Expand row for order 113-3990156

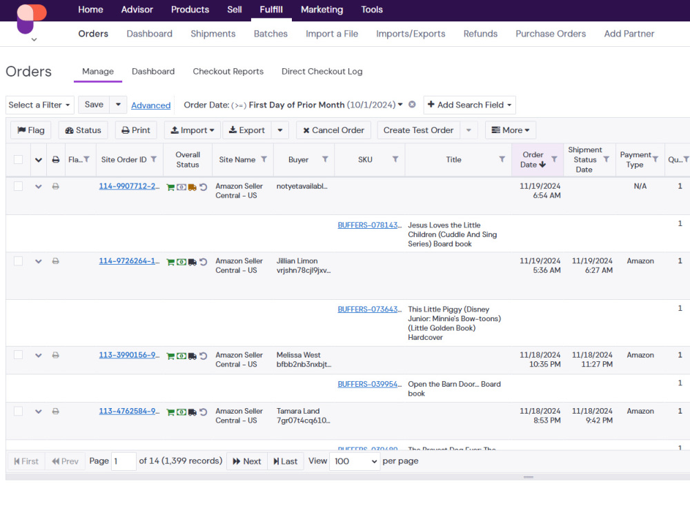click(38, 355)
